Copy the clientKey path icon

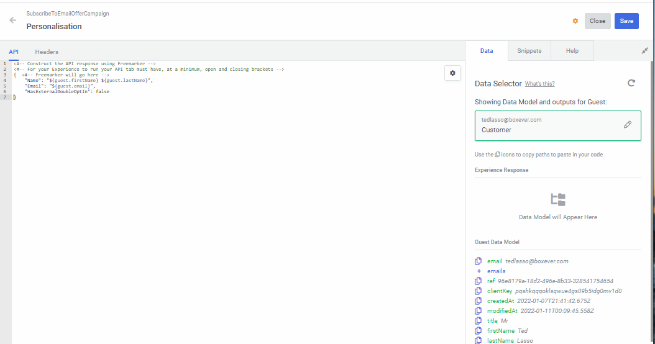479,291
